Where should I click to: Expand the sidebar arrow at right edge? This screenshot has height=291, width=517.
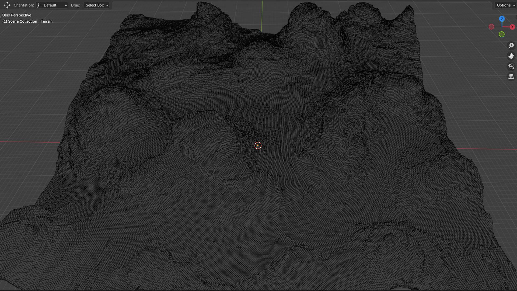point(516,17)
